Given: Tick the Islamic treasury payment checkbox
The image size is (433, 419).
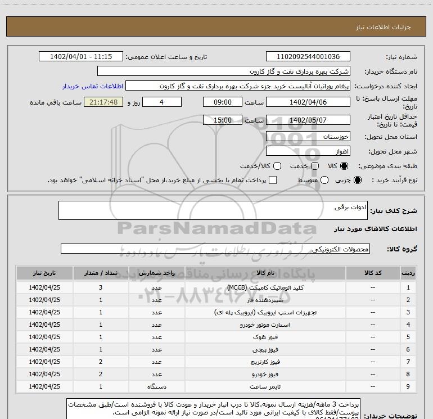Looking at the screenshot, I should tap(273, 180).
